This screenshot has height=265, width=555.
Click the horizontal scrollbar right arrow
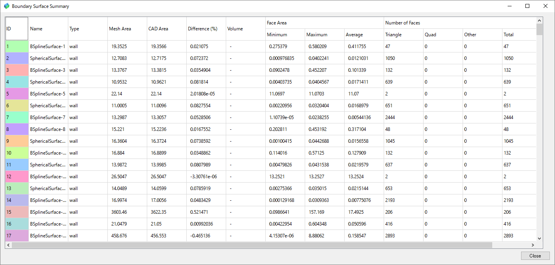click(x=534, y=245)
